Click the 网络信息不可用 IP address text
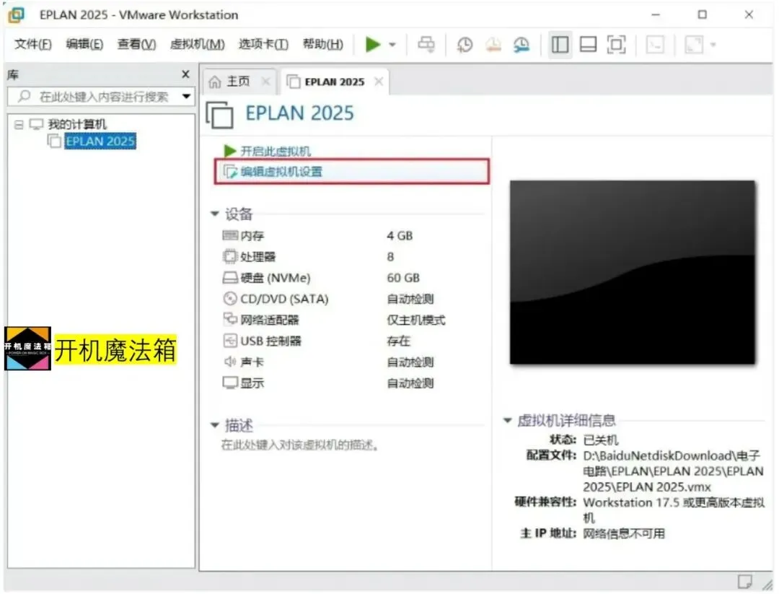The height and width of the screenshot is (594, 779). coord(624,533)
